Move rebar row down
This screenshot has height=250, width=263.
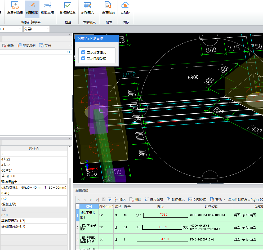(x=110, y=199)
